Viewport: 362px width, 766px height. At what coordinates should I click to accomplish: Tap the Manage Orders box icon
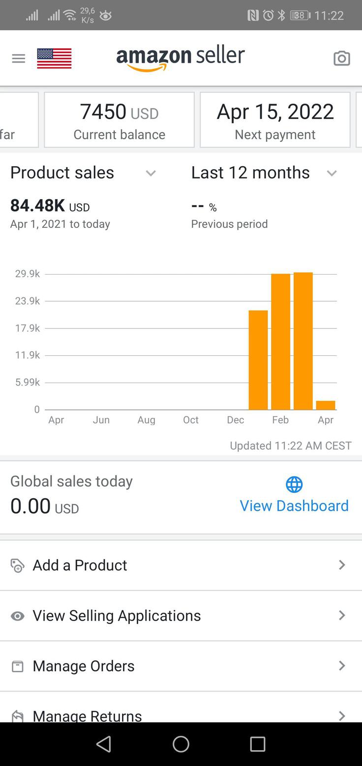[18, 666]
